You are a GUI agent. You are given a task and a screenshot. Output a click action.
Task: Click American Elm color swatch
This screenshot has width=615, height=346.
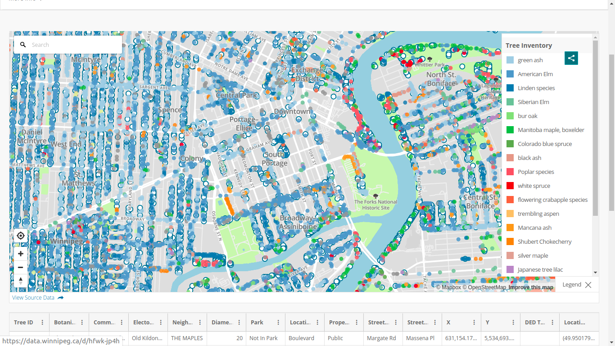click(510, 74)
